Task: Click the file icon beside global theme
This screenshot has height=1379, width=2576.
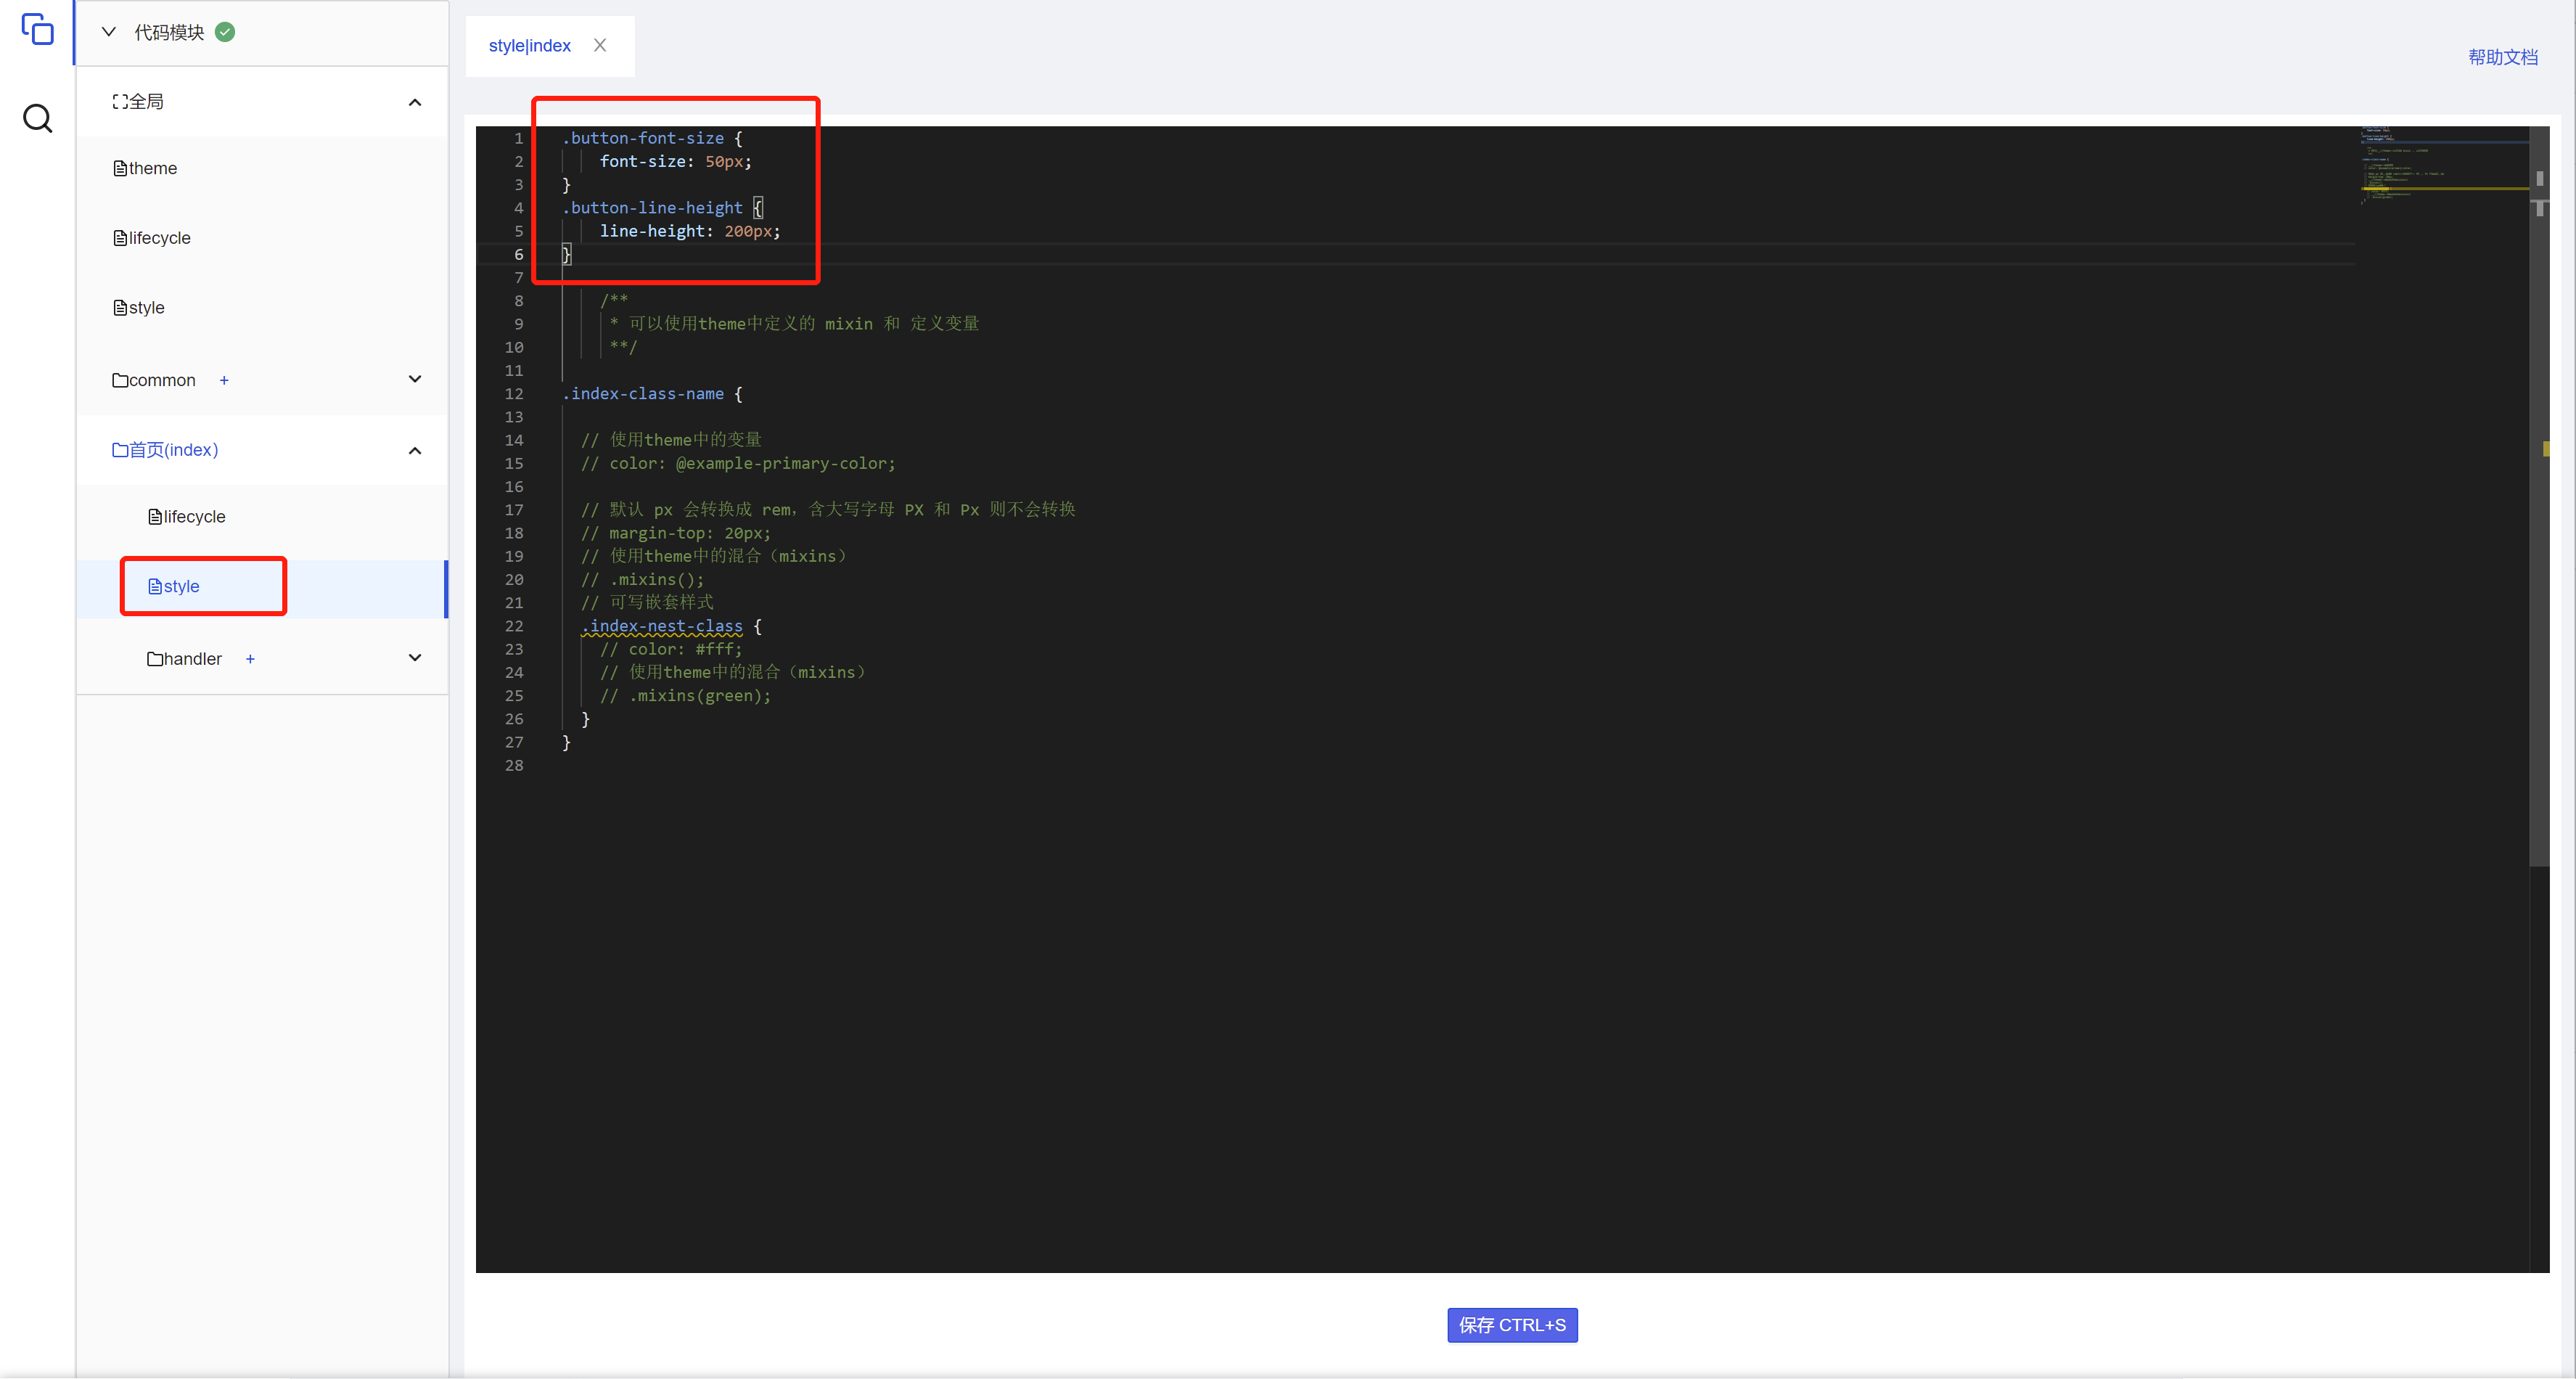Action: coord(120,168)
